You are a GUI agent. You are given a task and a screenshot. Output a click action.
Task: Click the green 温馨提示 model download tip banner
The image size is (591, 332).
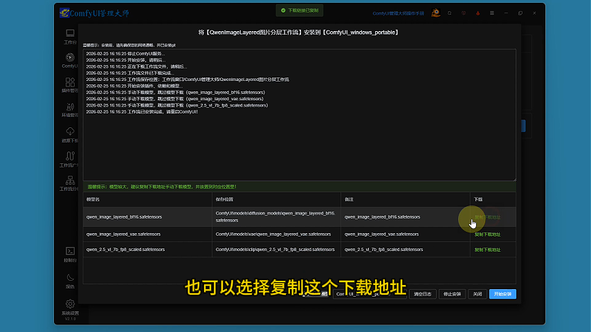coord(299,187)
